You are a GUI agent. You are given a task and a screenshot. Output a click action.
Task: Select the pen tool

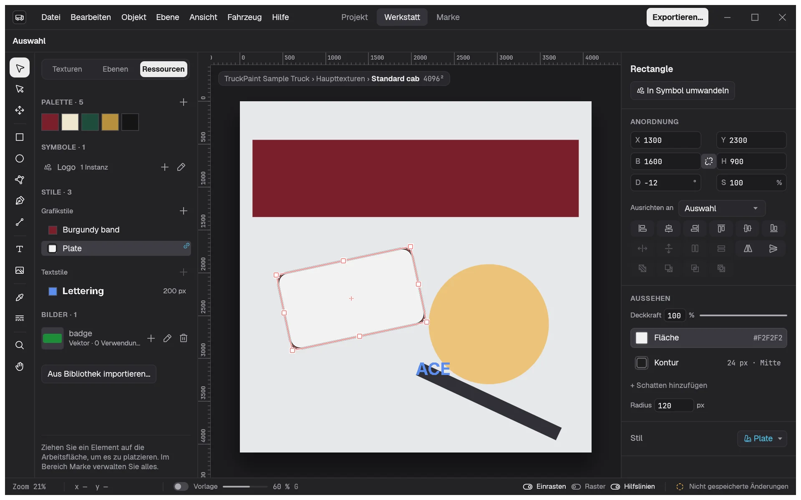[x=20, y=201]
